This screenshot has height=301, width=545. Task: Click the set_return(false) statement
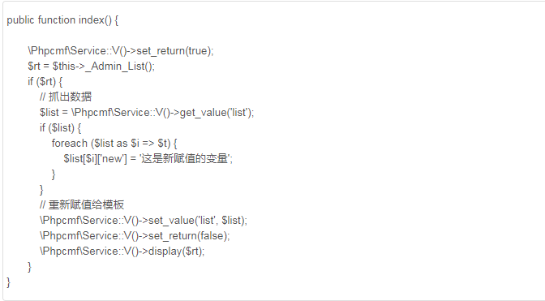[135, 235]
